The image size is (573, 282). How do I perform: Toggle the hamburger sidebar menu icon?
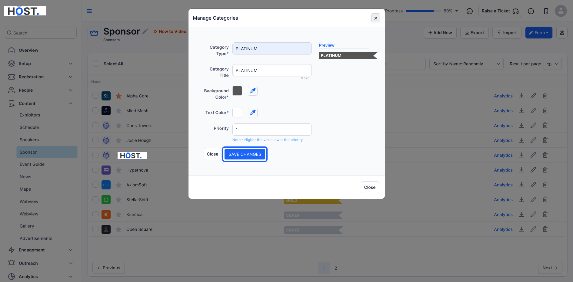click(x=89, y=11)
